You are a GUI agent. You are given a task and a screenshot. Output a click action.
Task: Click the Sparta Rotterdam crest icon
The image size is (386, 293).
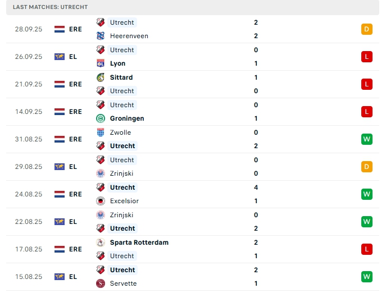point(101,242)
